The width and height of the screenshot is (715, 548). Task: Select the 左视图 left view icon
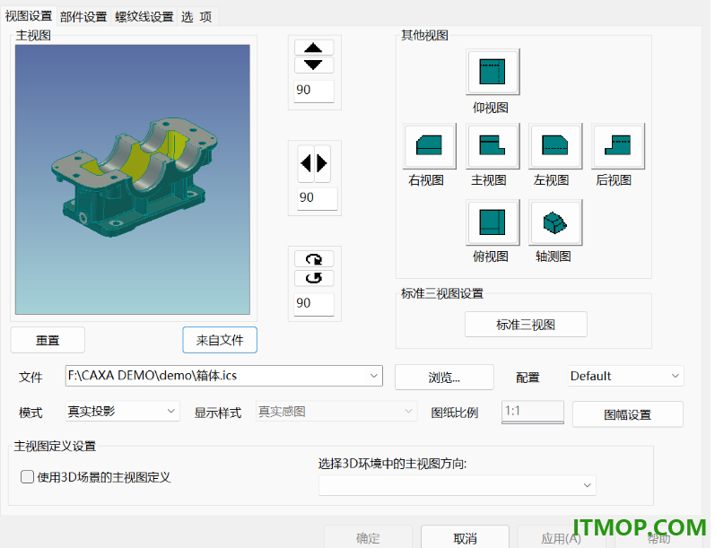tap(555, 146)
